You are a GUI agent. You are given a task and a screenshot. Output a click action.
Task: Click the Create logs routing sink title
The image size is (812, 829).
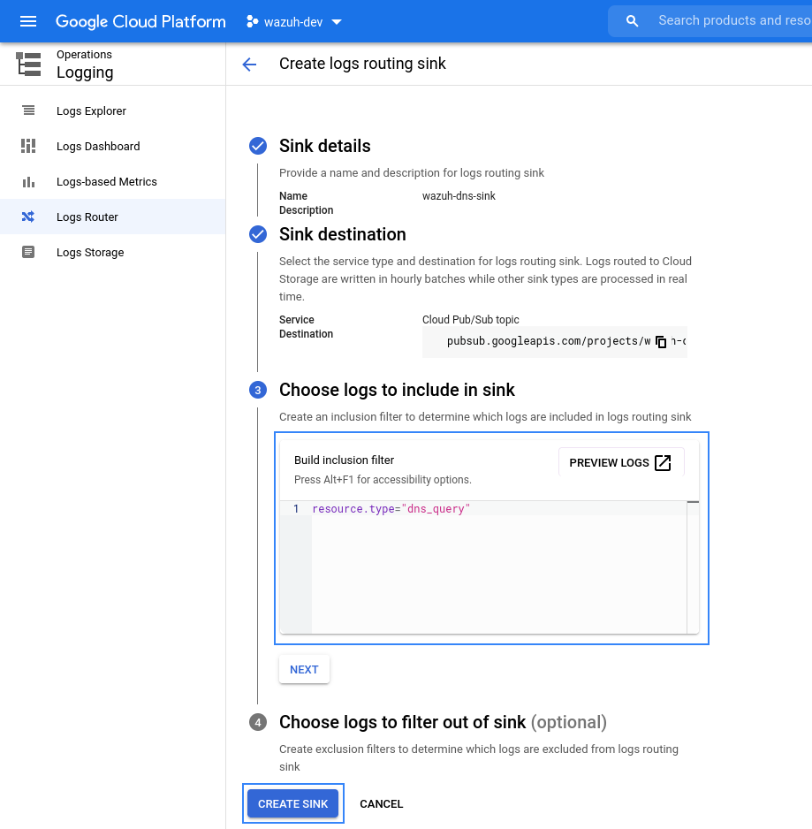[x=362, y=64]
